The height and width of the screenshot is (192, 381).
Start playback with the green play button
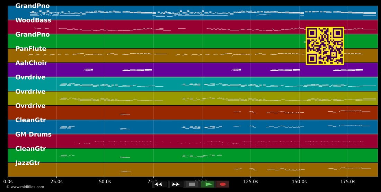coord(207,184)
